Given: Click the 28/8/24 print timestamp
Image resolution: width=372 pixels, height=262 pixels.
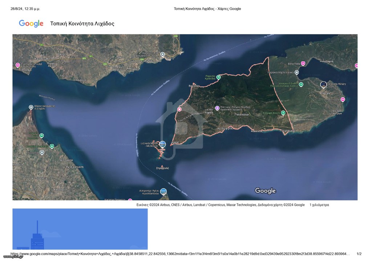Looking at the screenshot, I should [25, 9].
